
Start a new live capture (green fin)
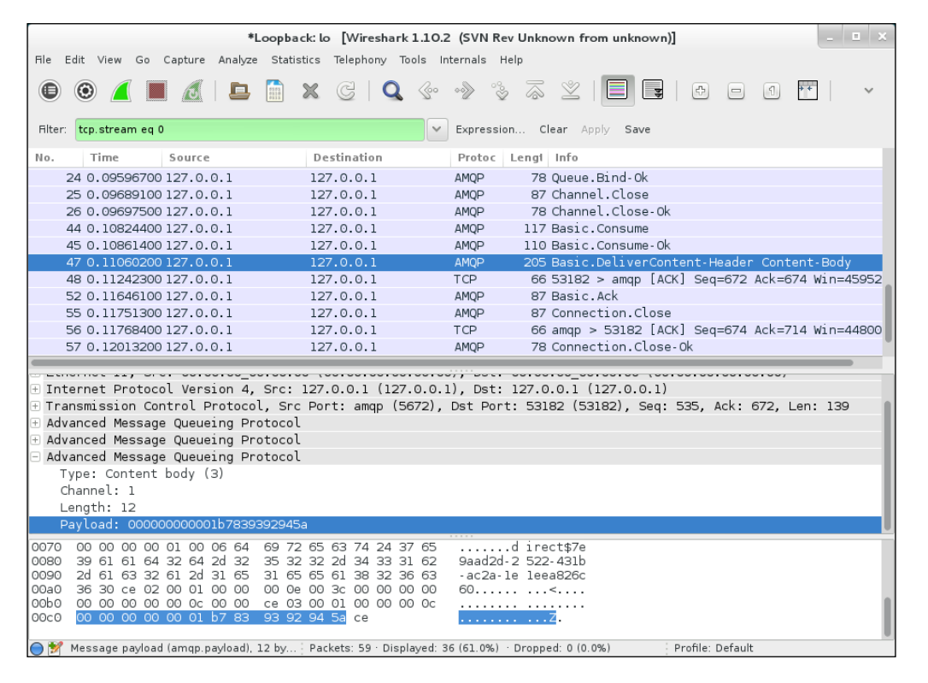[x=121, y=91]
